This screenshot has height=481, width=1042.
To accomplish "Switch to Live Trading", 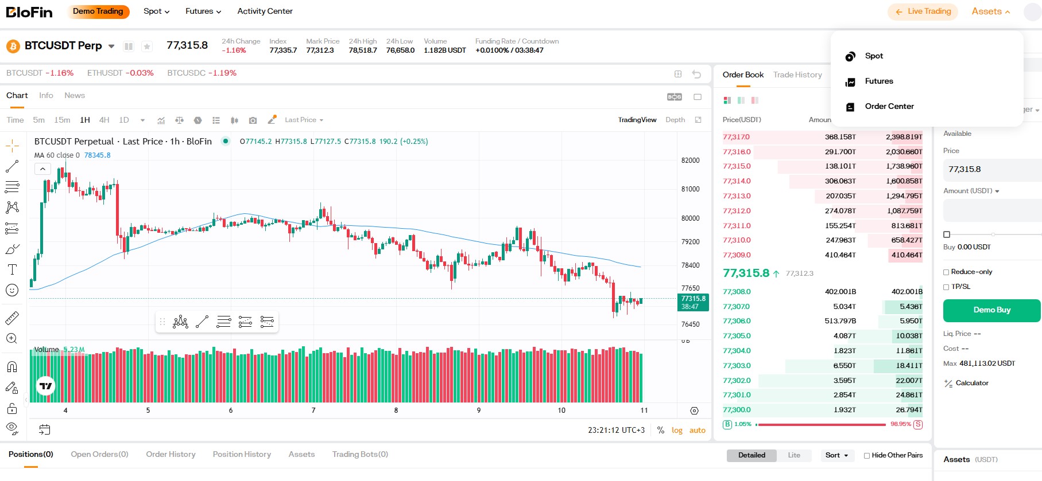I will (923, 11).
